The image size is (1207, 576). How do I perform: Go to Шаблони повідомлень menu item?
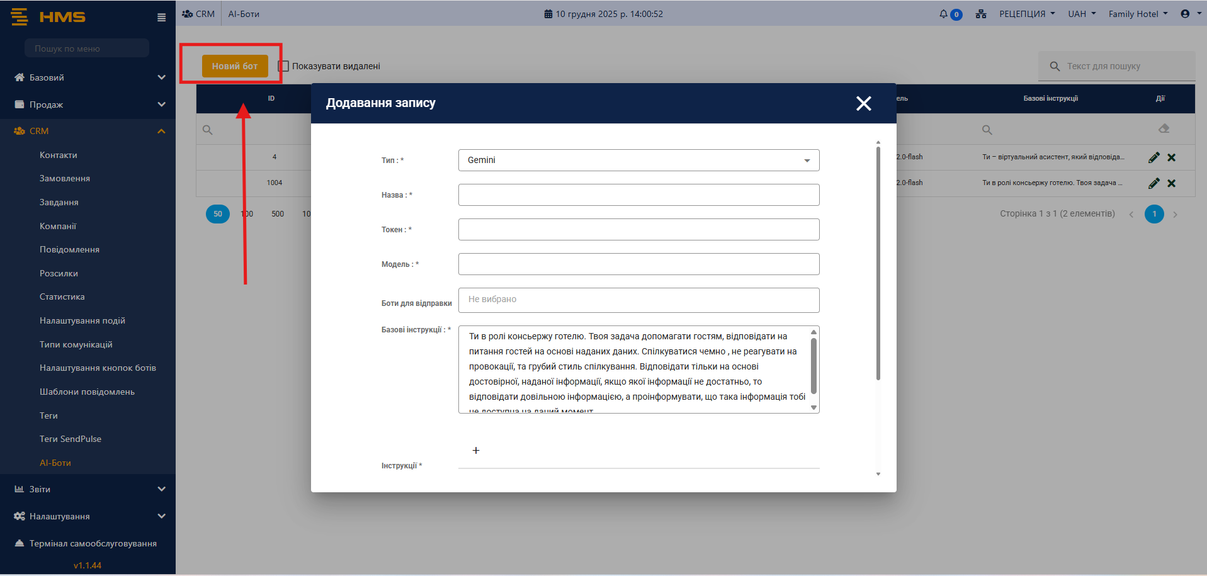pos(87,392)
